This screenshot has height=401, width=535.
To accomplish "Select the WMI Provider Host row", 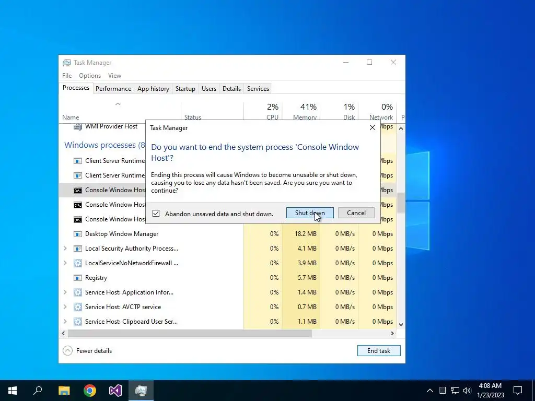I will pos(102,126).
